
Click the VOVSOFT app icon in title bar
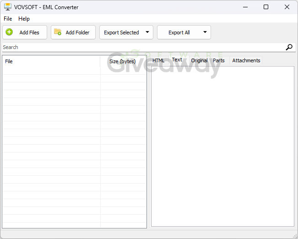coord(8,7)
